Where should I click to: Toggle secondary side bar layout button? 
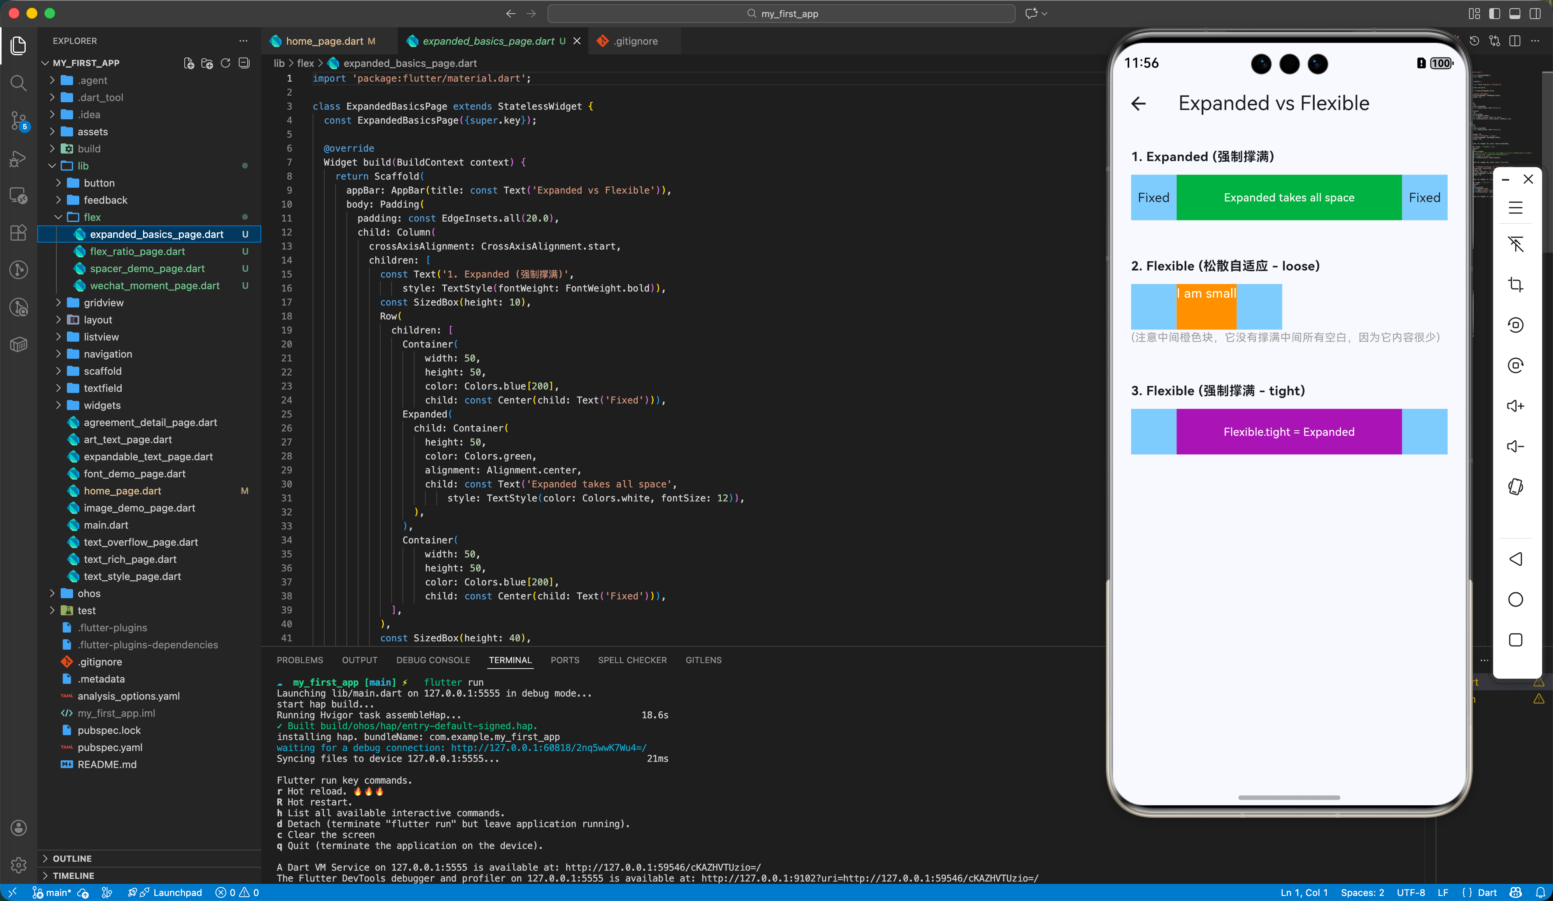coord(1534,14)
